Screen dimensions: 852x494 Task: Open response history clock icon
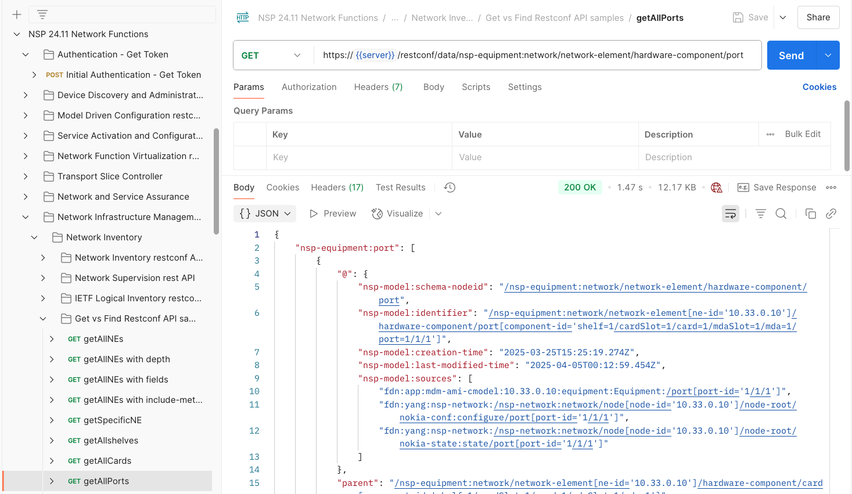[x=450, y=187]
